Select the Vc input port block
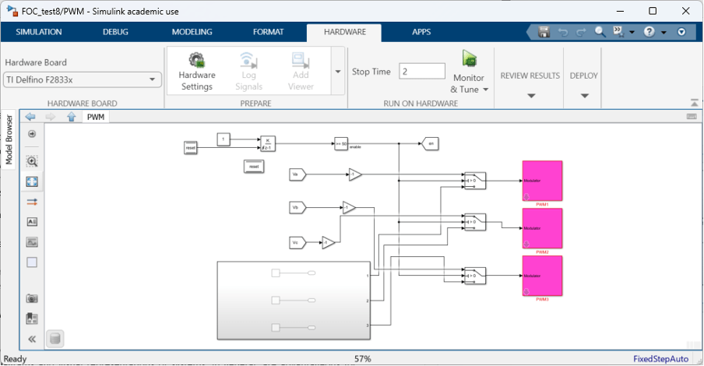Image resolution: width=704 pixels, height=366 pixels. point(297,242)
